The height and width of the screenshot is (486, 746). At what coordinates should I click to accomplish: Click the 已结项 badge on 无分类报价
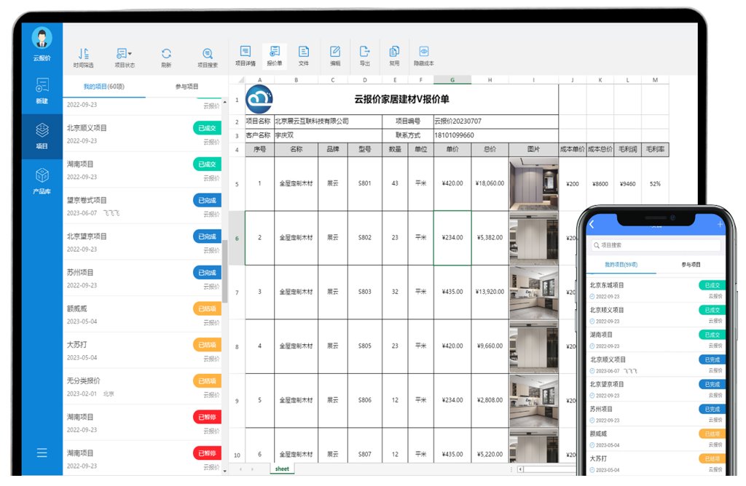208,381
